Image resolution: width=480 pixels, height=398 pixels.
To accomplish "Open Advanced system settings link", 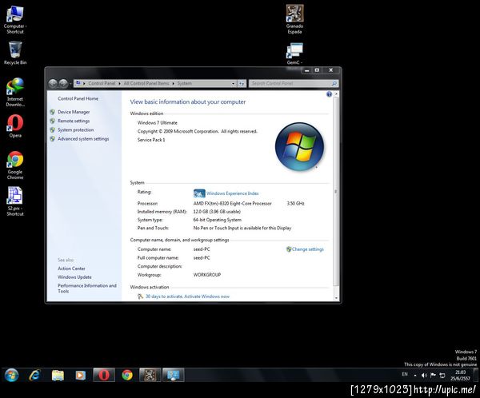I will pos(83,138).
